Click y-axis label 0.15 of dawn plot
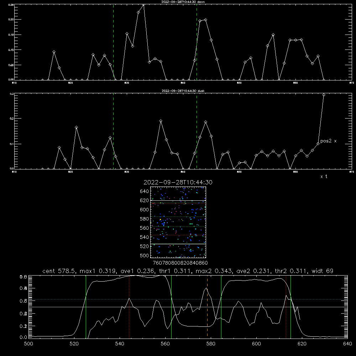Screen dimensions: 356x356 click(11, 35)
